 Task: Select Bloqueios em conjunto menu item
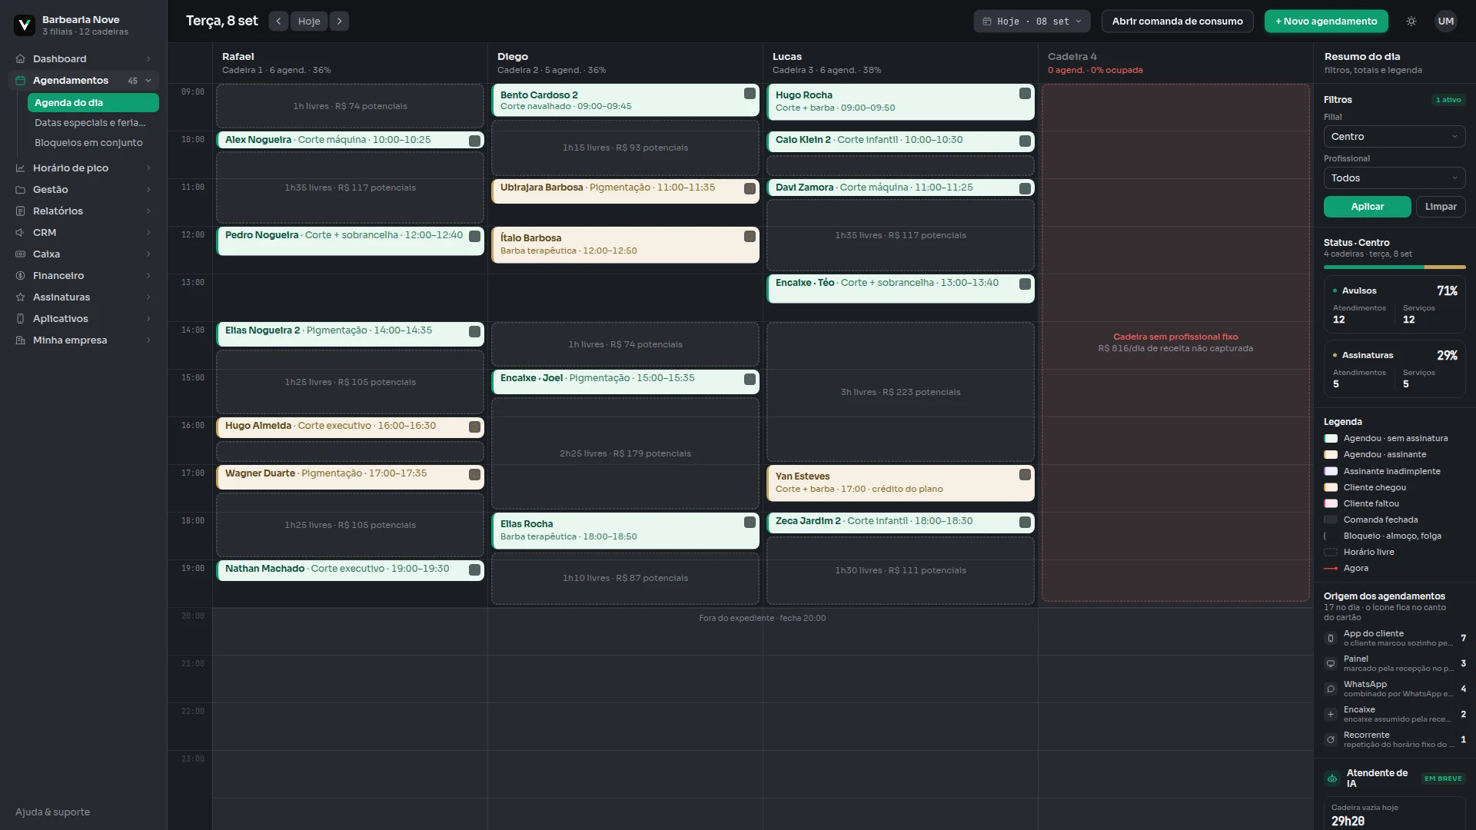(x=88, y=143)
